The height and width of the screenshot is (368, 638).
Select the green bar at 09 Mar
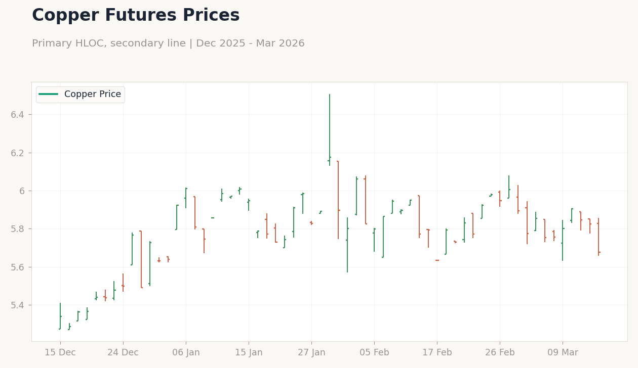tap(563, 240)
